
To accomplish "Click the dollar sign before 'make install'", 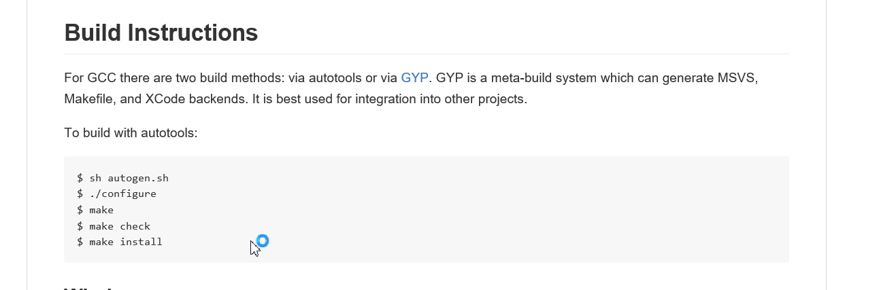I will tap(80, 242).
